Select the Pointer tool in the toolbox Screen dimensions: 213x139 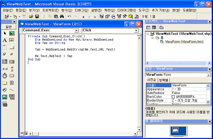coord(5,33)
